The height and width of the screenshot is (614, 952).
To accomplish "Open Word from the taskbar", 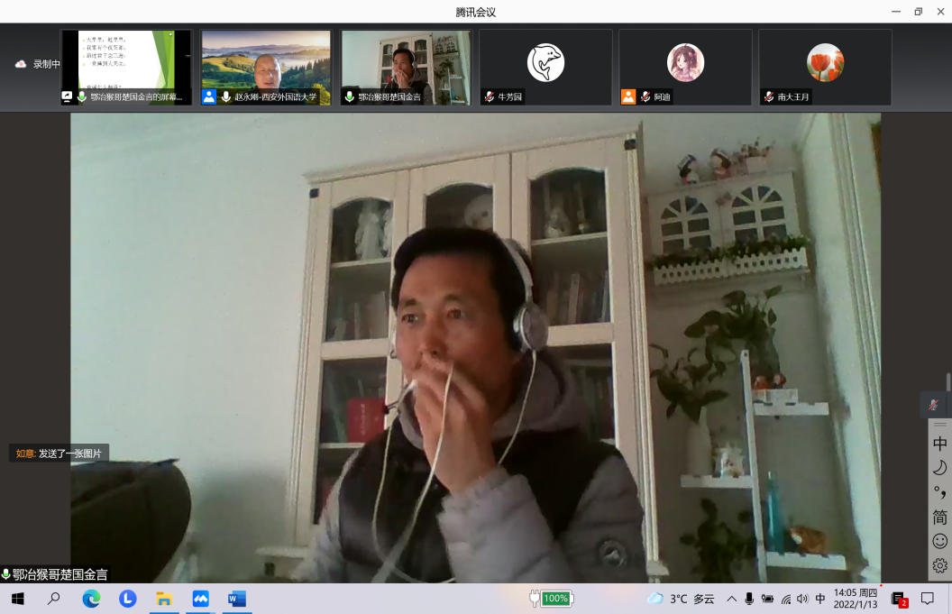I will click(x=237, y=599).
